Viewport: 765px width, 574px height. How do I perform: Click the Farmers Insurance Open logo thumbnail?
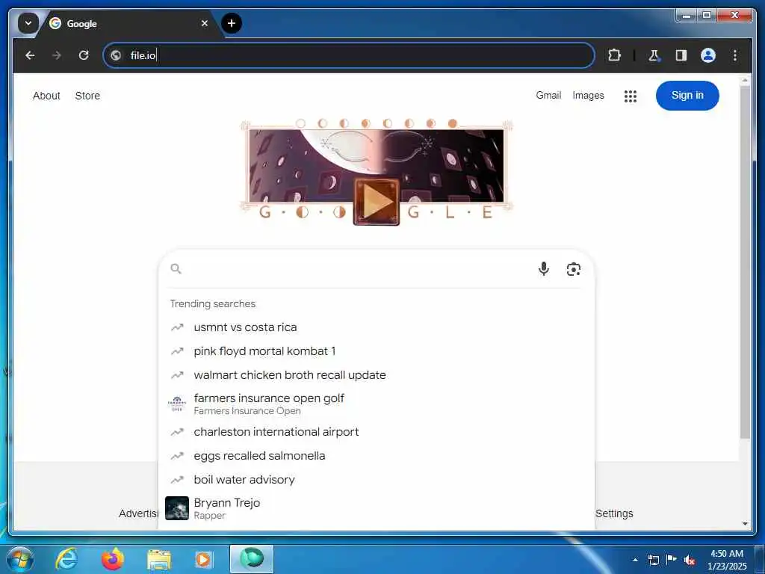click(177, 404)
